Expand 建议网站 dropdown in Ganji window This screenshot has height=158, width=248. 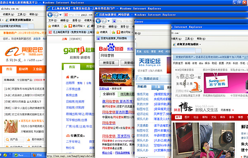click(x=84, y=26)
